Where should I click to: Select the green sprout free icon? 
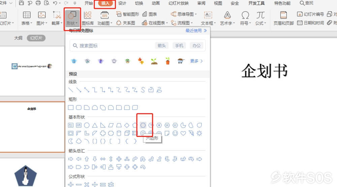[x=154, y=61]
